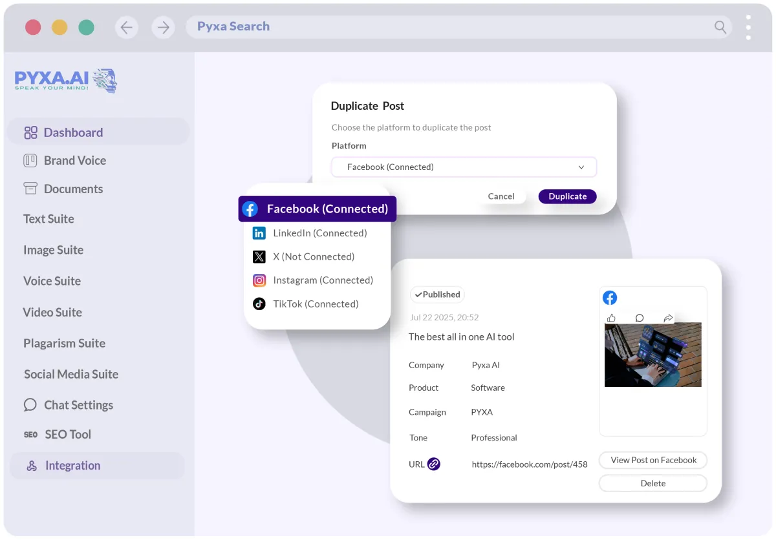Open Image Suite
The width and height of the screenshot is (776, 540).
click(53, 250)
